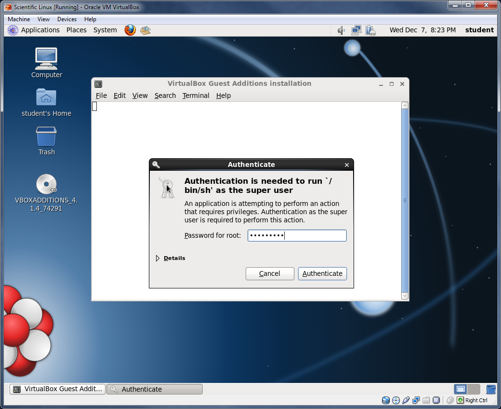Viewport: 501px width, 409px height.
Task: Click the Right Ctrl host key label
Action: [476, 400]
